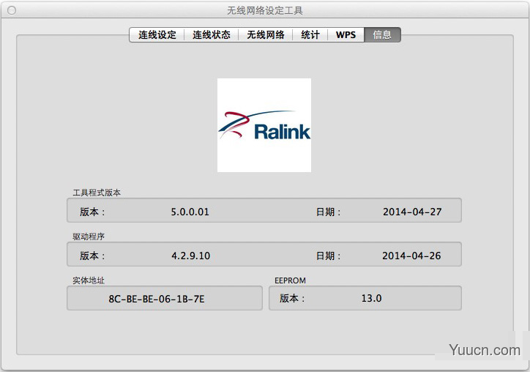Image resolution: width=530 pixels, height=372 pixels.
Task: Click the window title 无线网络设定工具
Action: (x=265, y=10)
